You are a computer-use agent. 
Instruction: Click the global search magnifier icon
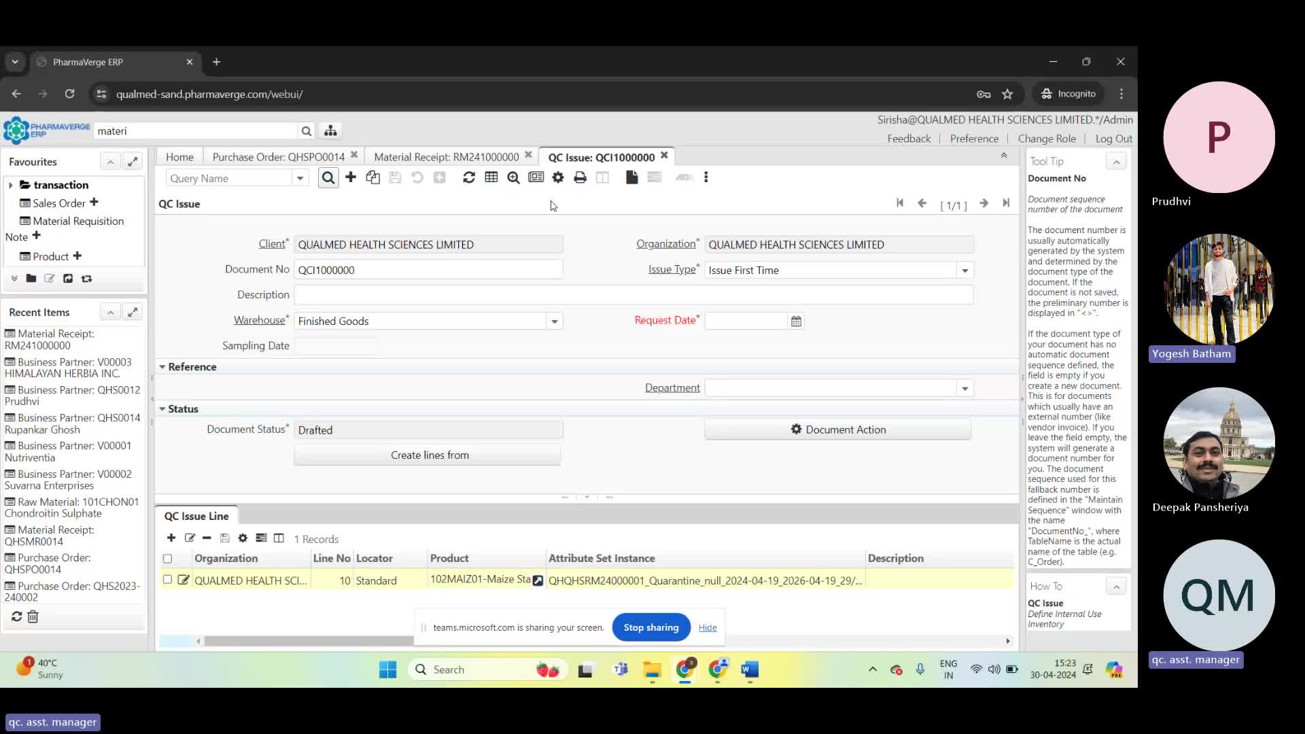click(x=307, y=131)
